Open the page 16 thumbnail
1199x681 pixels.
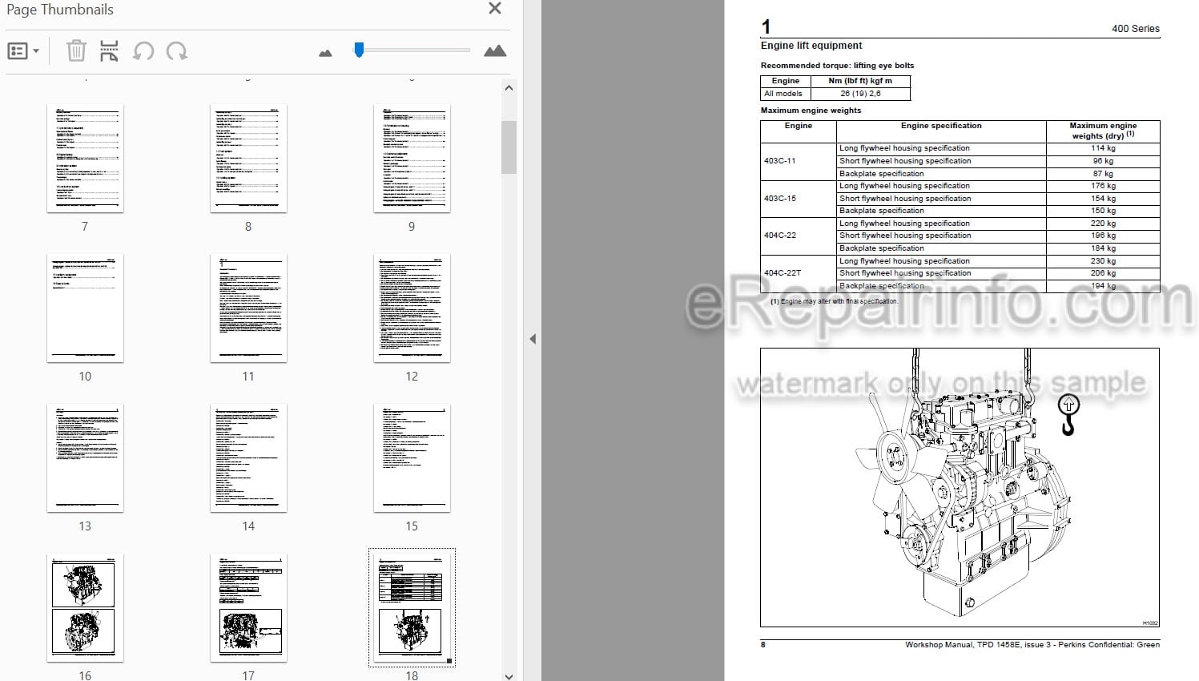coord(85,608)
